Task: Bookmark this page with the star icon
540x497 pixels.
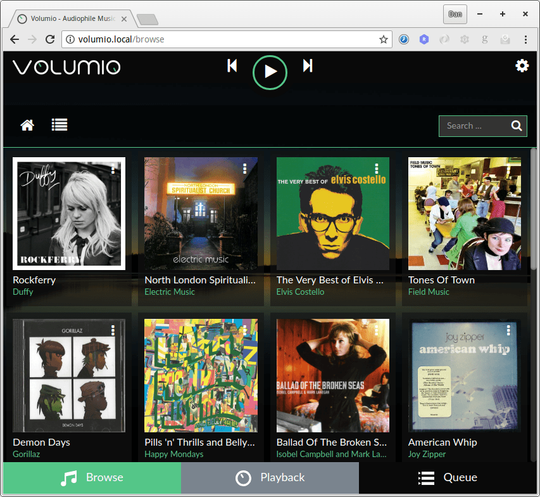Action: (x=383, y=39)
